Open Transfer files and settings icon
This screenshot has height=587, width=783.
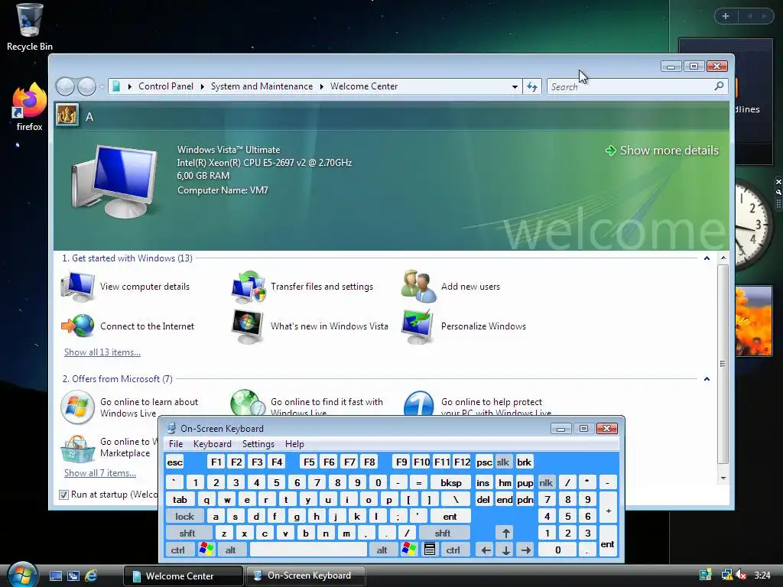249,287
